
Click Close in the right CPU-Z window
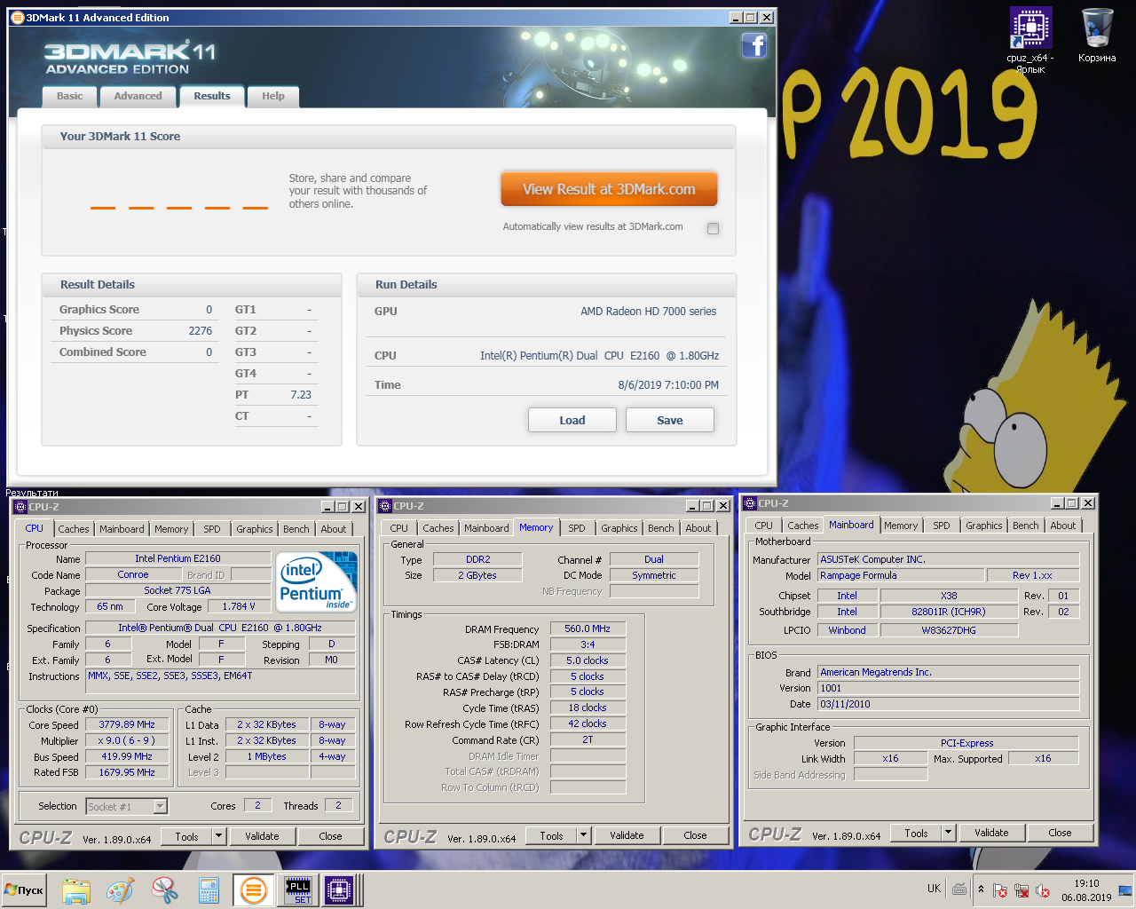[x=1060, y=833]
